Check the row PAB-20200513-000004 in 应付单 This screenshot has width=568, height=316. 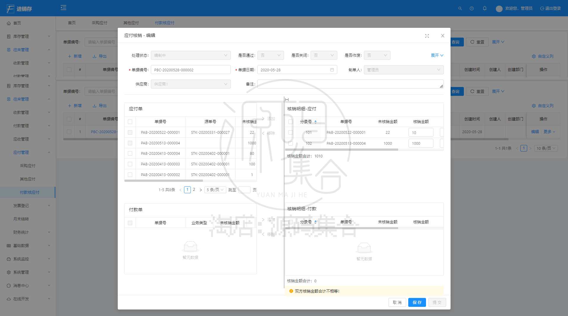click(130, 143)
